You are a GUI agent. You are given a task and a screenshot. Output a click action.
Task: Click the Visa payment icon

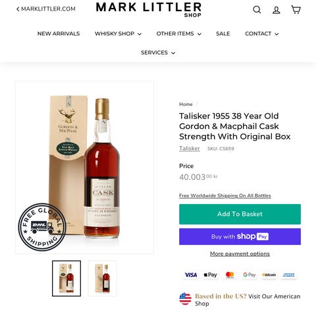pyautogui.click(x=191, y=275)
